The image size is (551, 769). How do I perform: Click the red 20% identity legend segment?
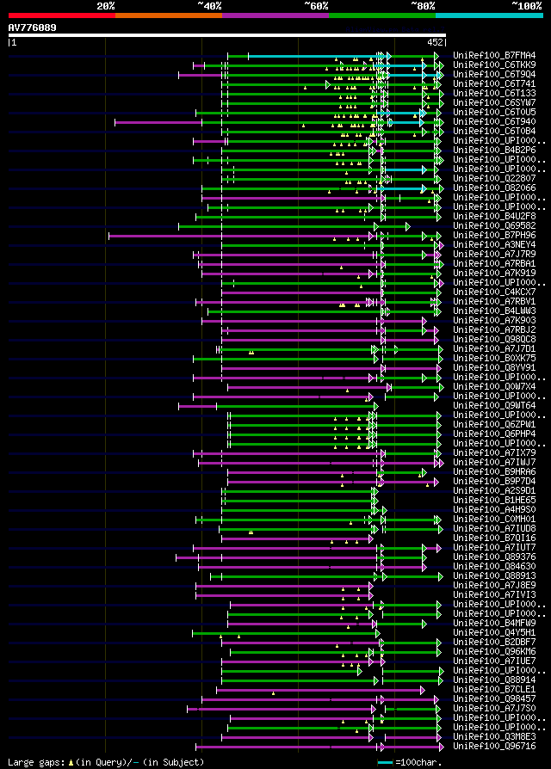(62, 15)
